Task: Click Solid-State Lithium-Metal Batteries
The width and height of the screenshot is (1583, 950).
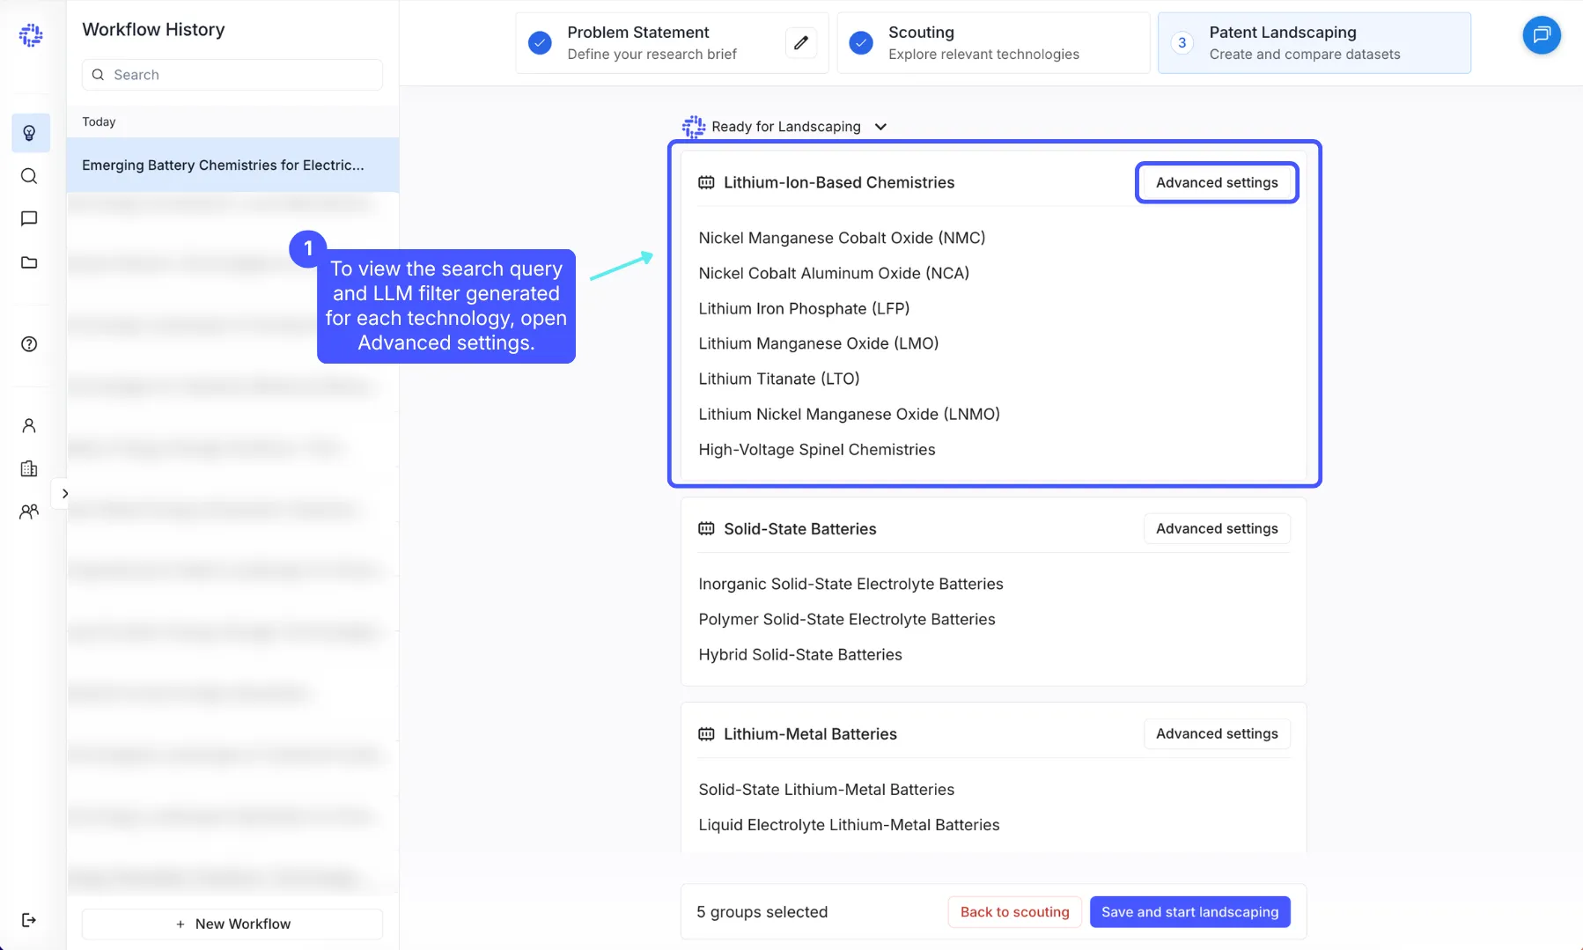Action: click(826, 790)
